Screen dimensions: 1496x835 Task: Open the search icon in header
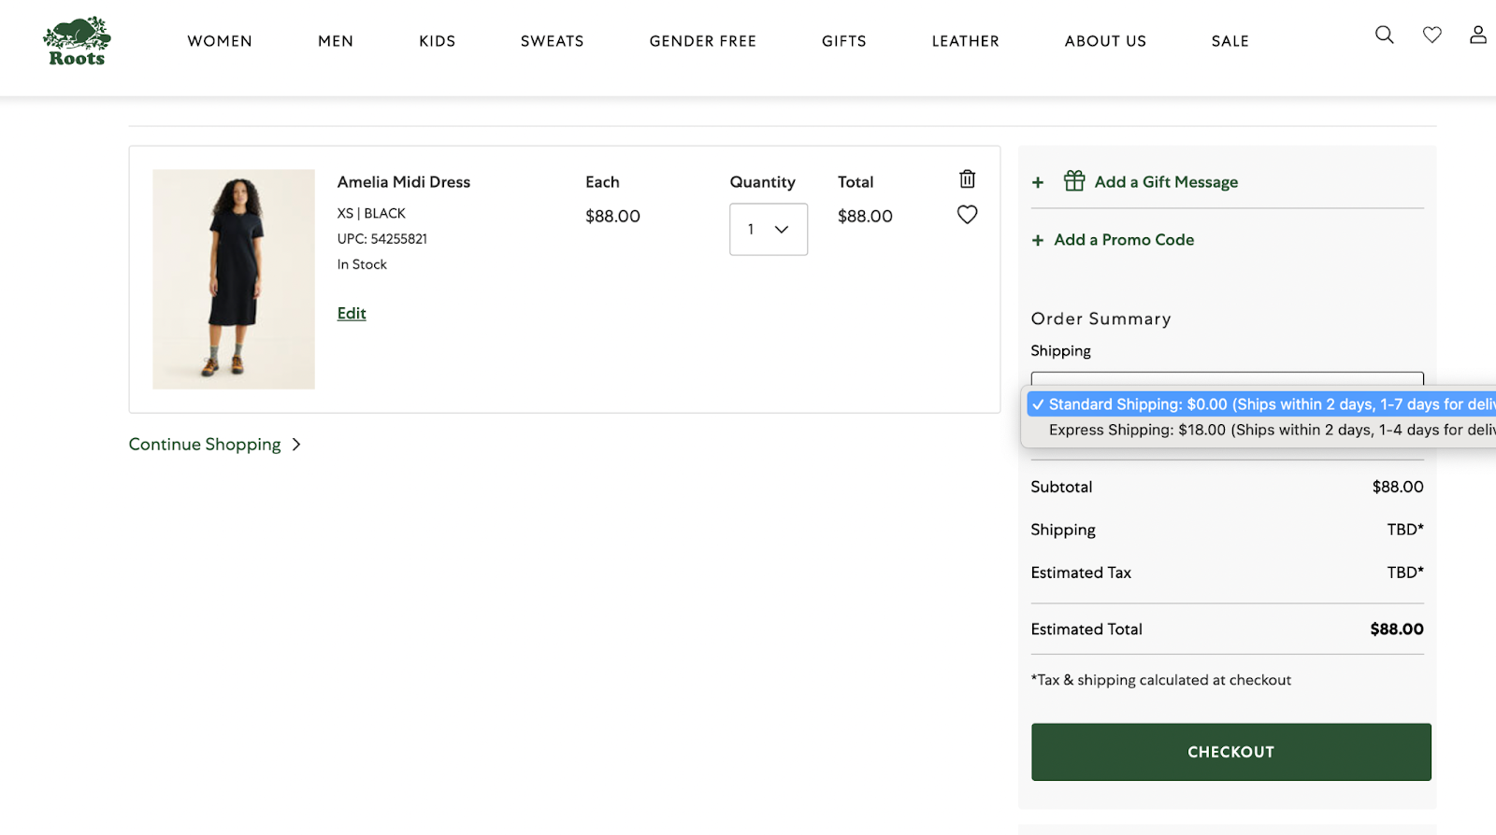pyautogui.click(x=1384, y=35)
